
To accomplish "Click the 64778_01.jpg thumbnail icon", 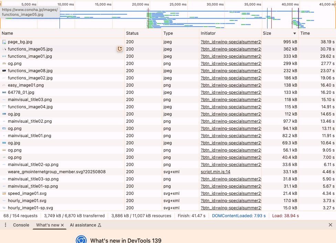I will click(x=4, y=92).
